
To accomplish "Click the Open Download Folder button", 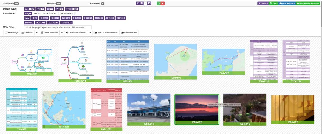I will click(x=106, y=32).
